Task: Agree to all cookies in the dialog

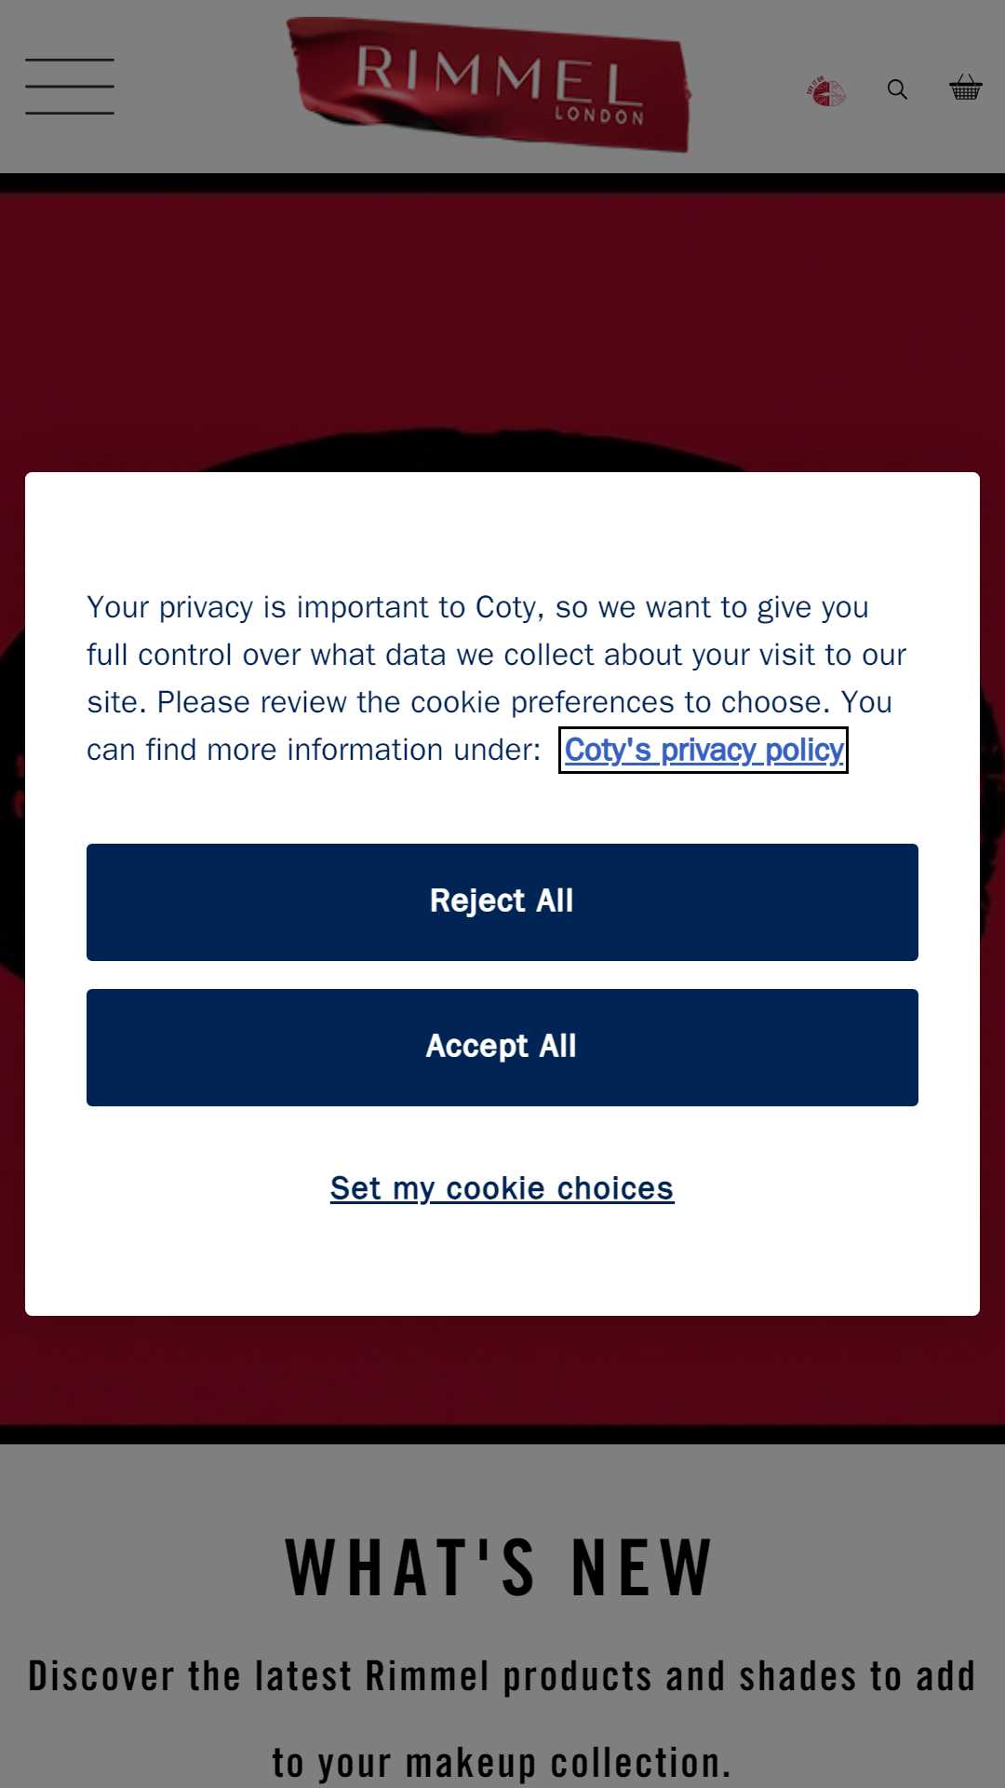Action: (502, 1048)
